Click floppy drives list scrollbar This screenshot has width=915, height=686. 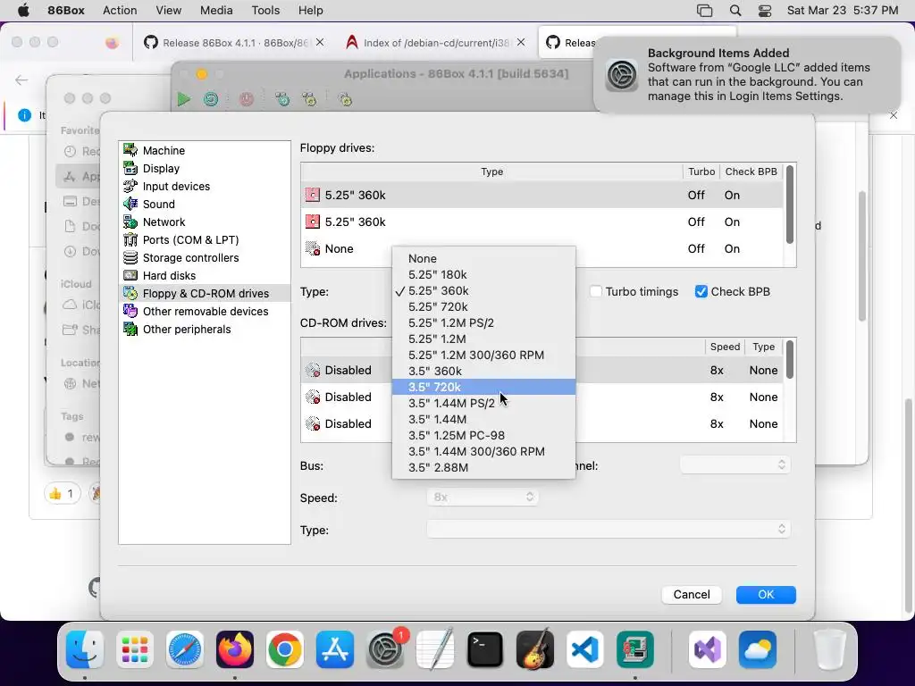790,205
